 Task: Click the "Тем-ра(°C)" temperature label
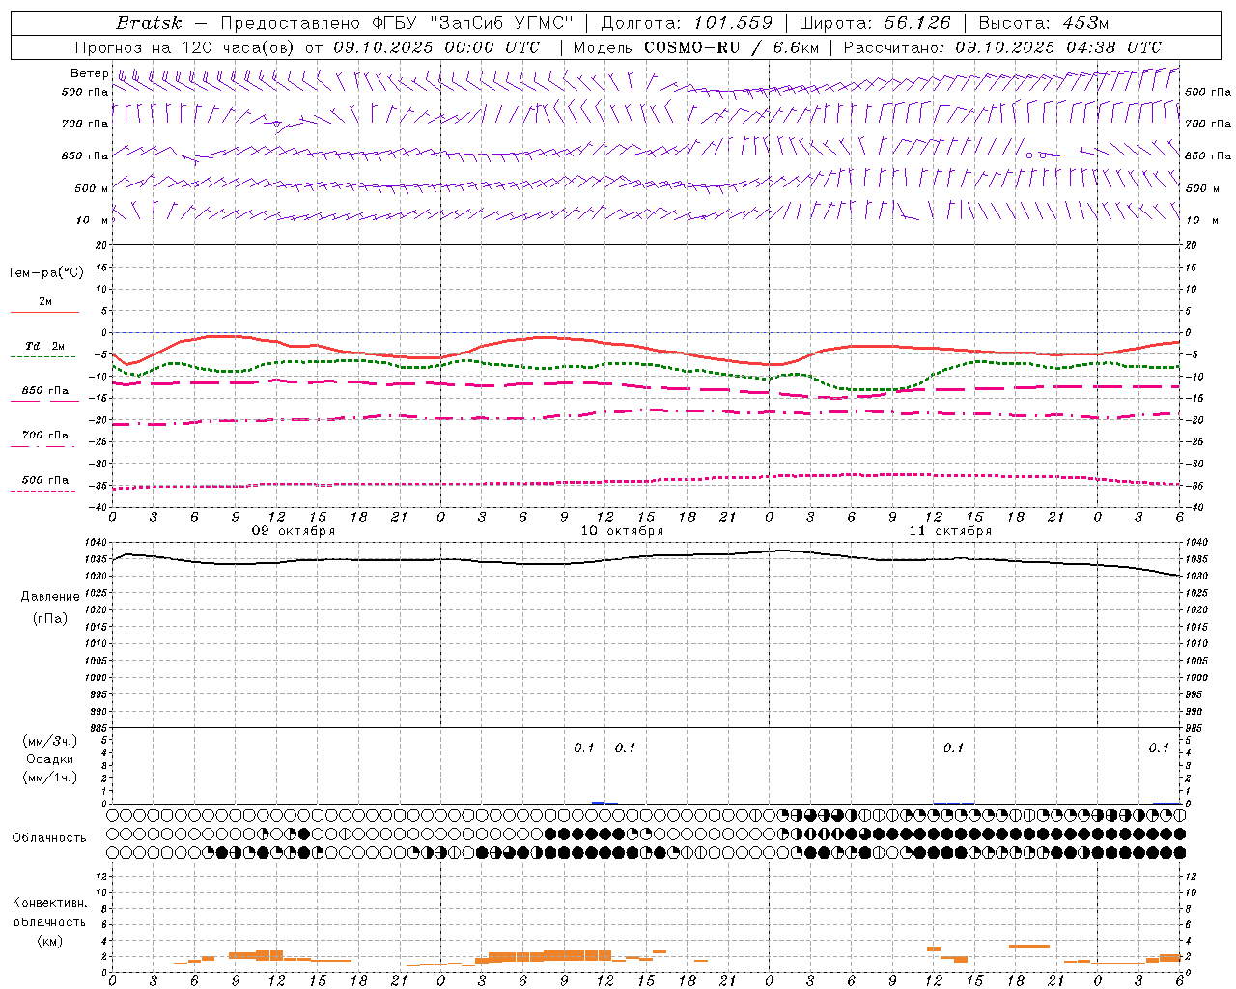(45, 272)
